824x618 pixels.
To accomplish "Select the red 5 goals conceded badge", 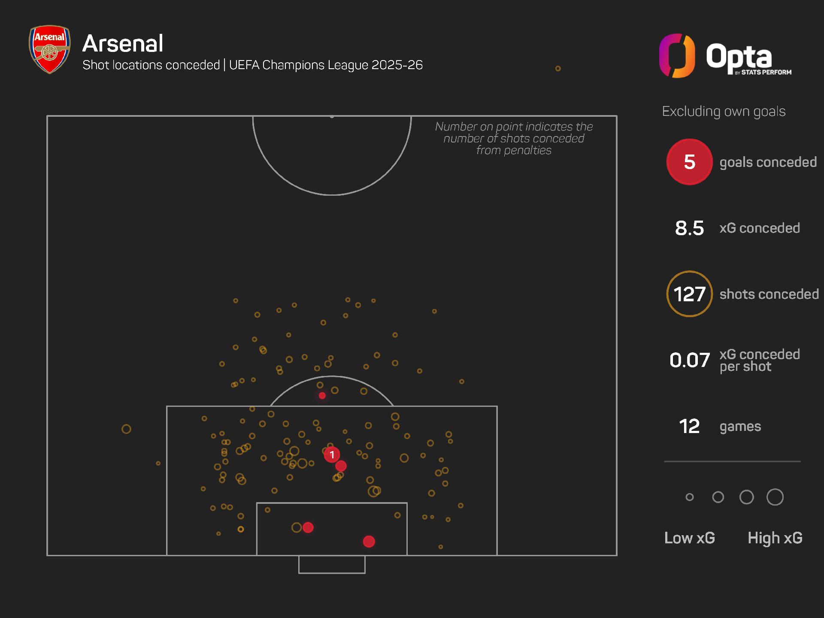I will pyautogui.click(x=689, y=162).
